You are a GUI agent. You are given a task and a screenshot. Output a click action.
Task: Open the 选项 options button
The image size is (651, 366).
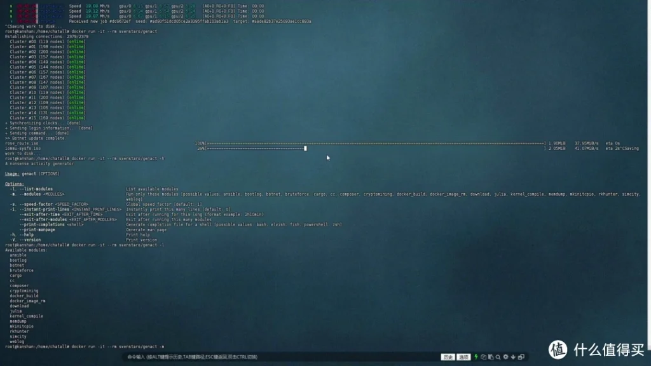pos(464,357)
